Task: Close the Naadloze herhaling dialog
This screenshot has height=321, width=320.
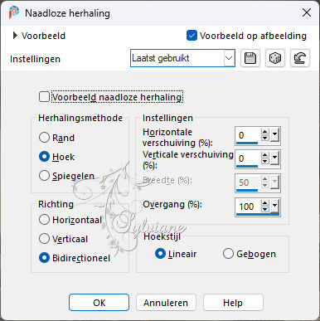Action: tap(307, 12)
